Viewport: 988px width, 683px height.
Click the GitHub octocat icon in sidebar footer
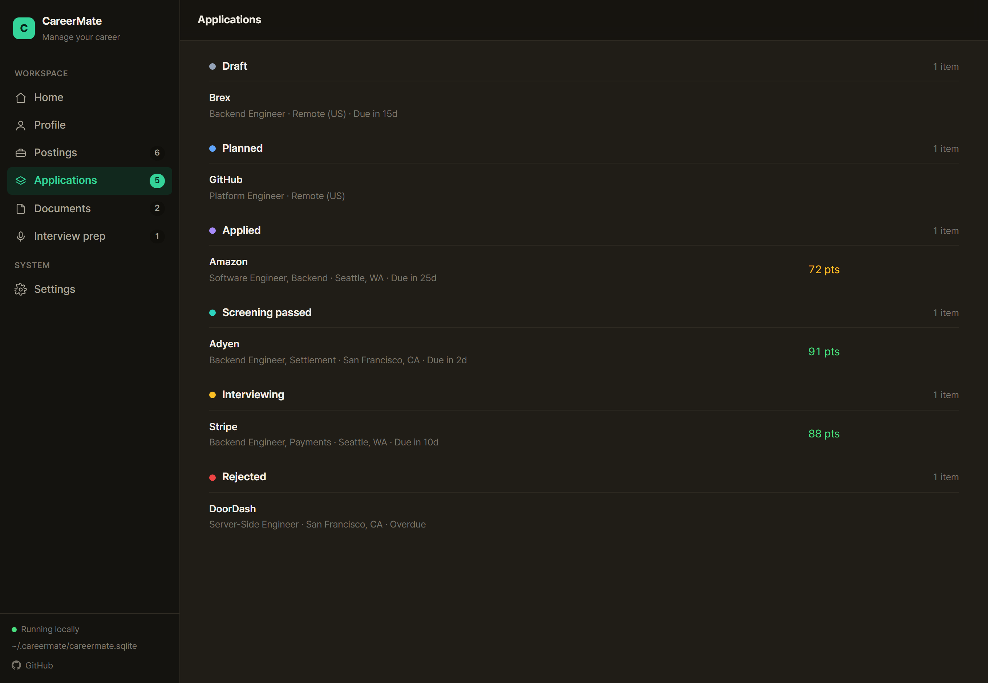(x=16, y=665)
